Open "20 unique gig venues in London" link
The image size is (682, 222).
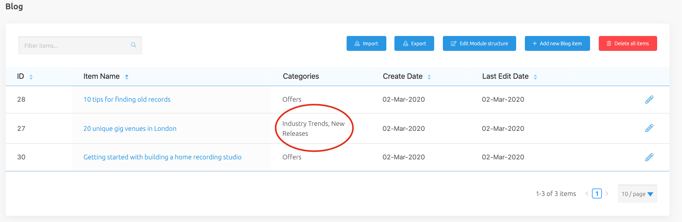point(130,129)
